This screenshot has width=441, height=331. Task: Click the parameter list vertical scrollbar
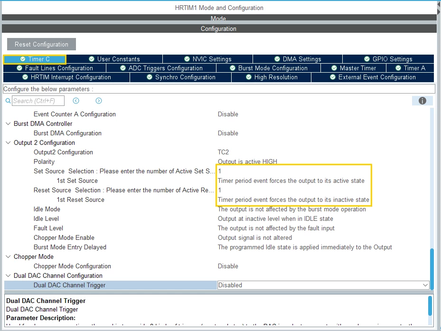pos(432,269)
